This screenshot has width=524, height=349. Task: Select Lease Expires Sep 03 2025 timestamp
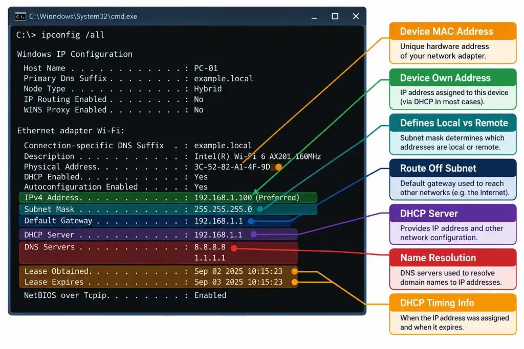(238, 282)
